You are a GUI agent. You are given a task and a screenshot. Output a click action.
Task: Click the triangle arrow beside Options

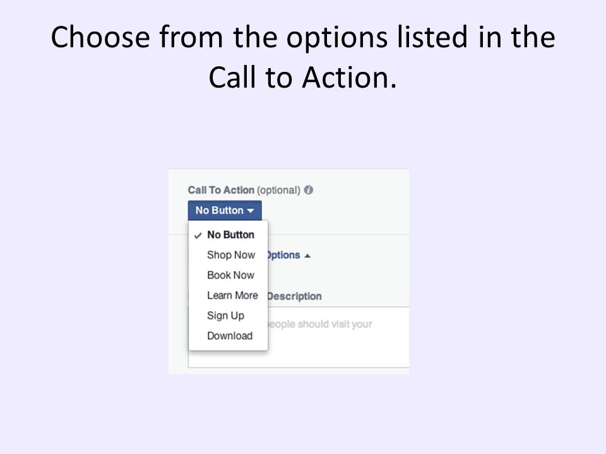pyautogui.click(x=307, y=255)
